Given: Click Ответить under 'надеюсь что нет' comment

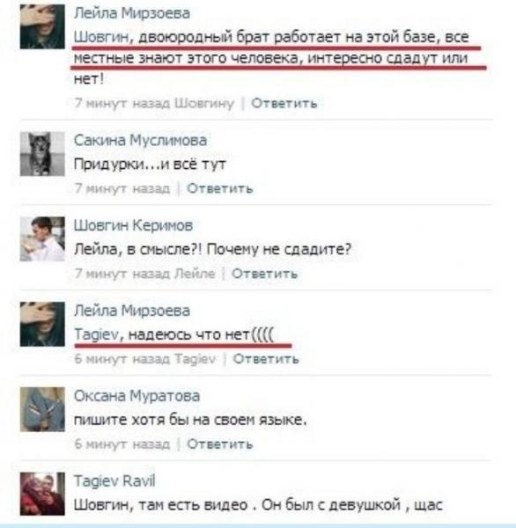Looking at the screenshot, I should (266, 359).
